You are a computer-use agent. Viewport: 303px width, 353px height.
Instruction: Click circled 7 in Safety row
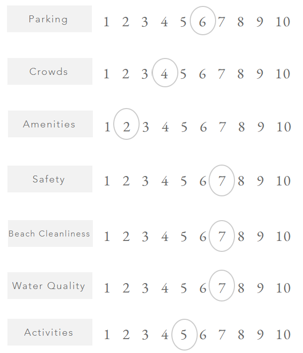tap(222, 180)
